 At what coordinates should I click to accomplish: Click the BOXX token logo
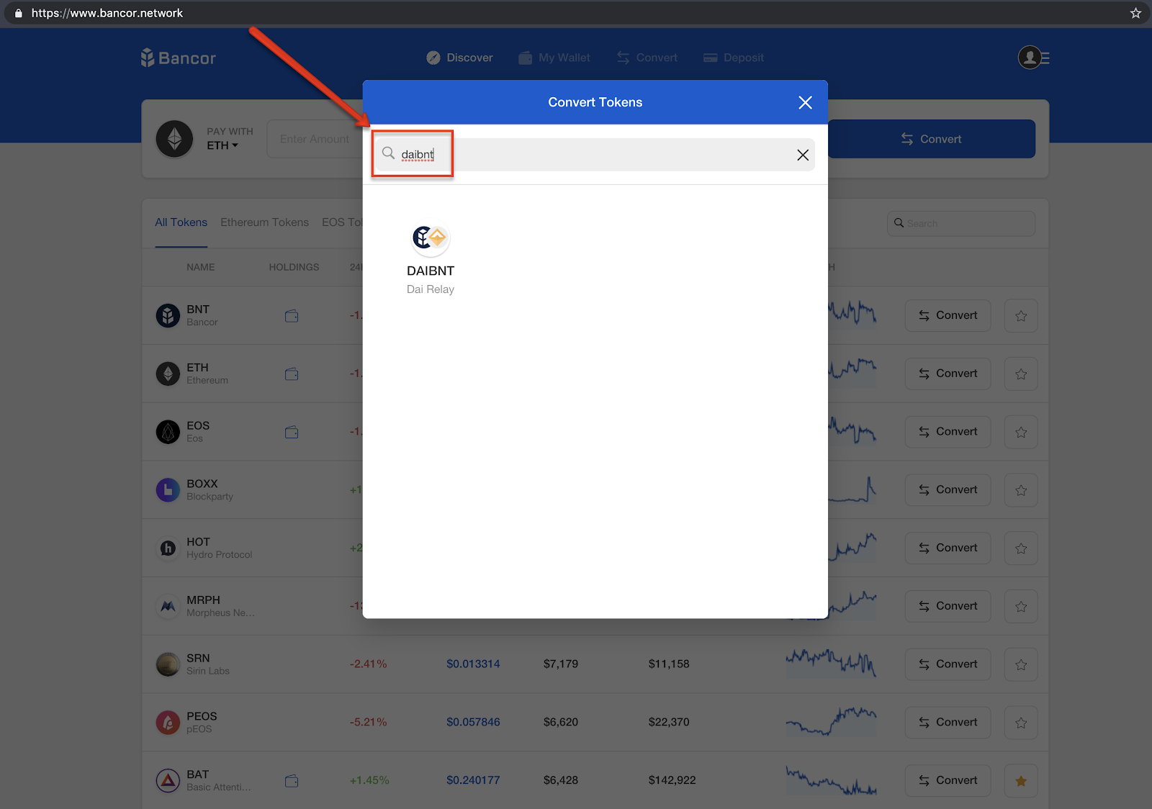click(x=168, y=490)
